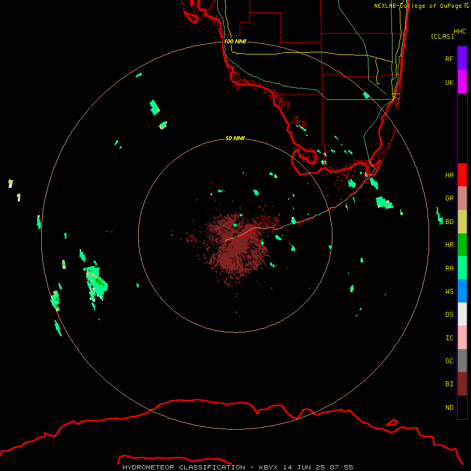Click the HR legend label
Image resolution: width=471 pixels, height=471 pixels.
point(449,245)
